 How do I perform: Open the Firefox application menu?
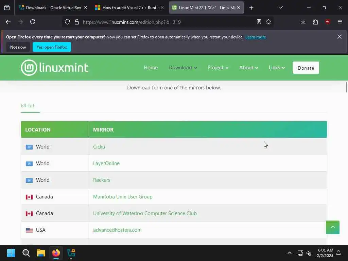pyautogui.click(x=340, y=22)
